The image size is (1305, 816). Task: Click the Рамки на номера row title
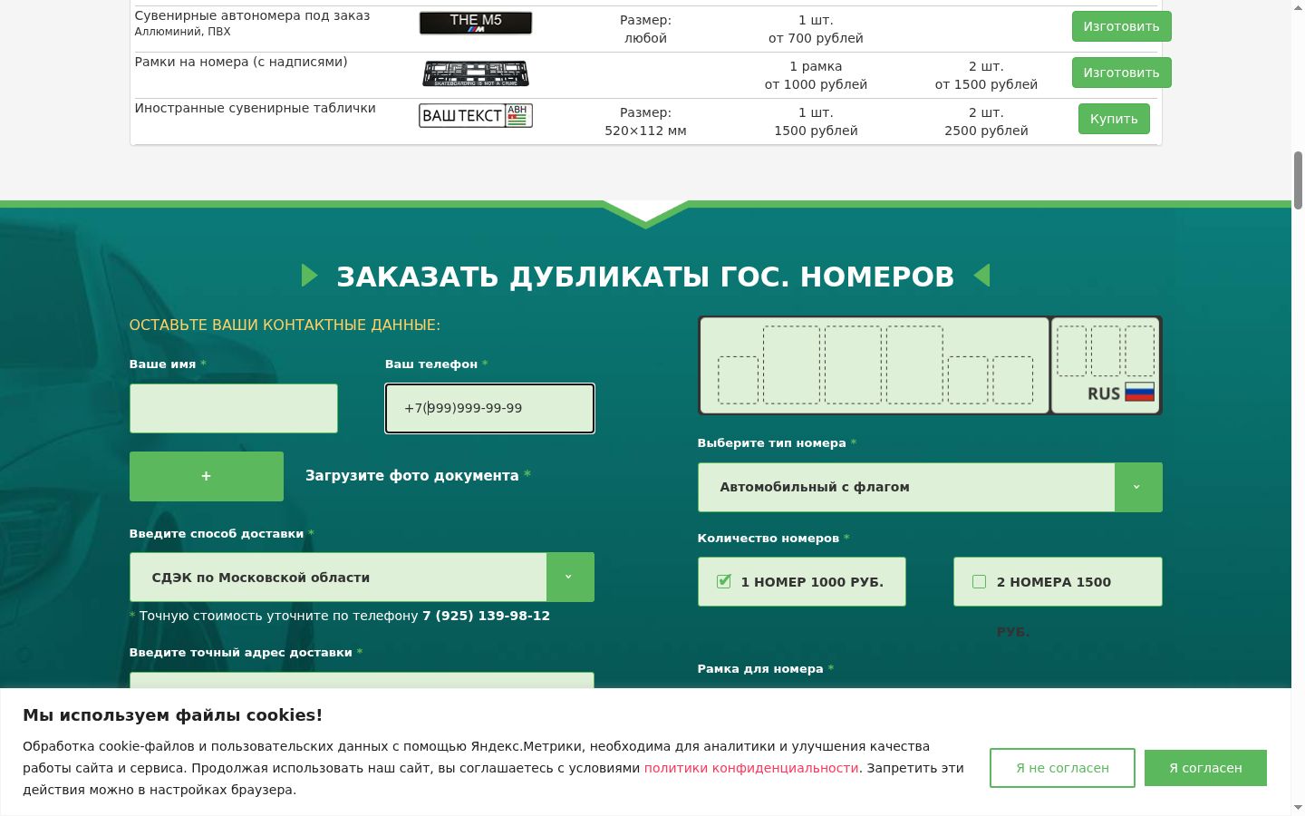[x=241, y=62]
